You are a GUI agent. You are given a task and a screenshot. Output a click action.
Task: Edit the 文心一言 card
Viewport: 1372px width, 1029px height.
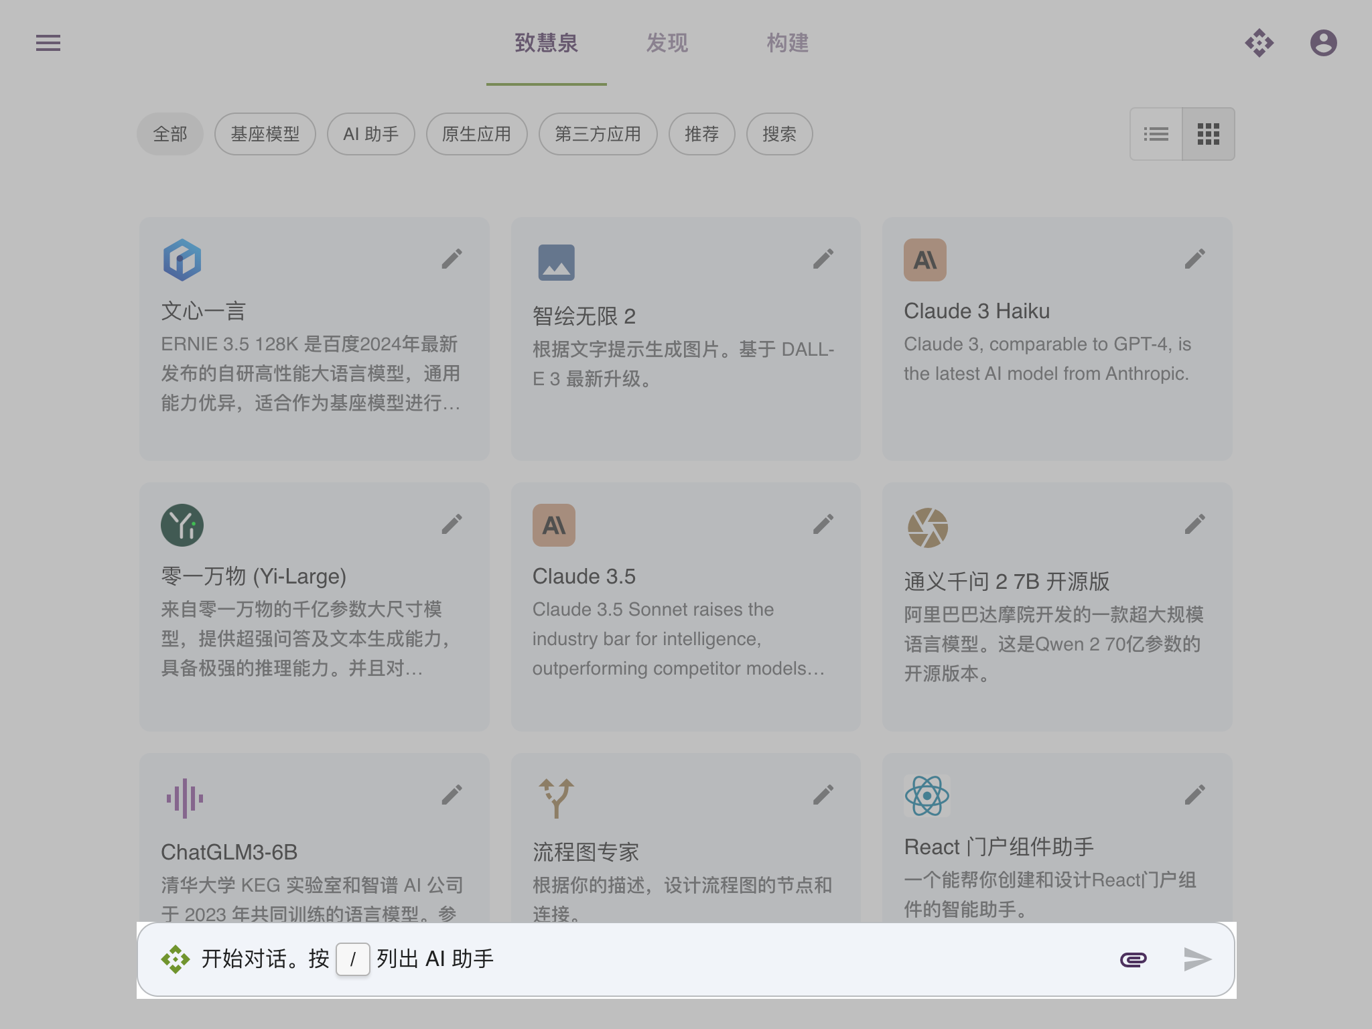pos(452,259)
